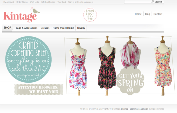Open the Sitemap footer link
The width and height of the screenshot is (177, 113).
[125, 109]
